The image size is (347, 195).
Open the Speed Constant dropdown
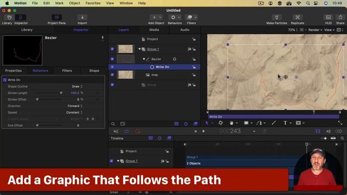tap(74, 112)
